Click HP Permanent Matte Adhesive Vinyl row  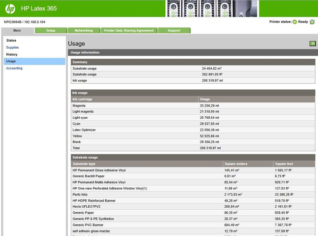click(193, 182)
